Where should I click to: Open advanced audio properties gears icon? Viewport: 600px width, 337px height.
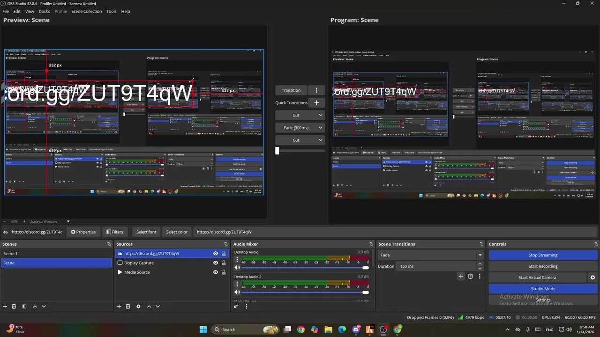236,307
